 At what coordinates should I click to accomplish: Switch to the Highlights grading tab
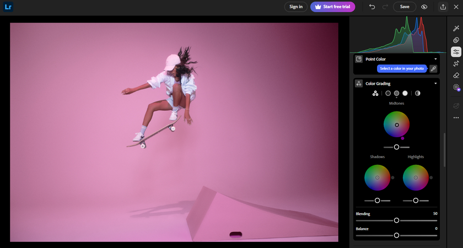point(405,93)
